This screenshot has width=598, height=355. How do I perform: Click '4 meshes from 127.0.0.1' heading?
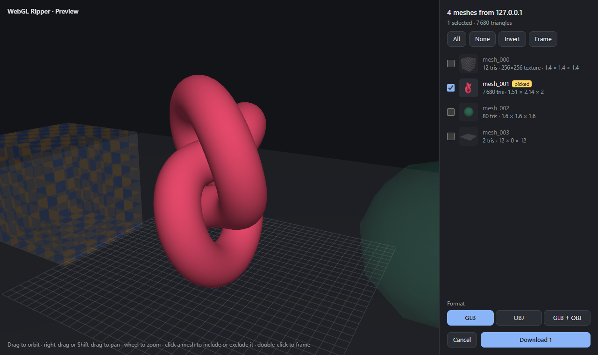484,13
